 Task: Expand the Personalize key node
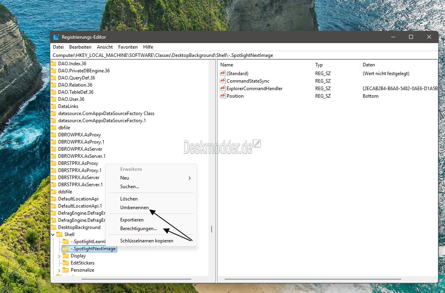[x=59, y=270]
